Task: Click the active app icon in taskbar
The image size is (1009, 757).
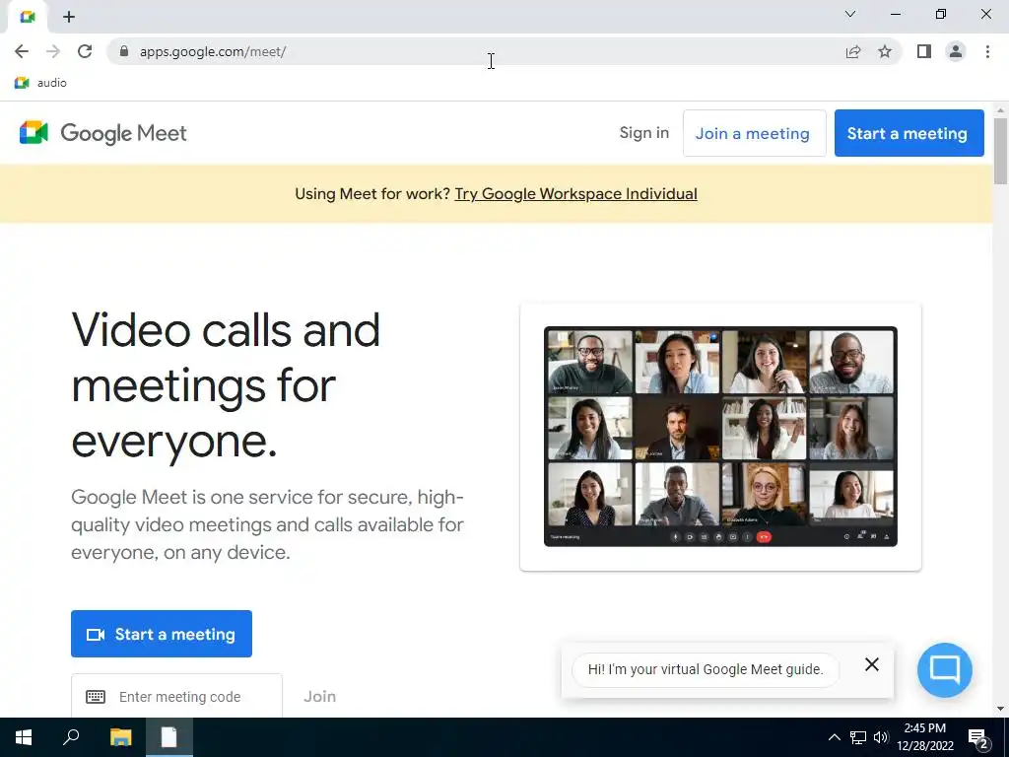Action: pos(168,737)
